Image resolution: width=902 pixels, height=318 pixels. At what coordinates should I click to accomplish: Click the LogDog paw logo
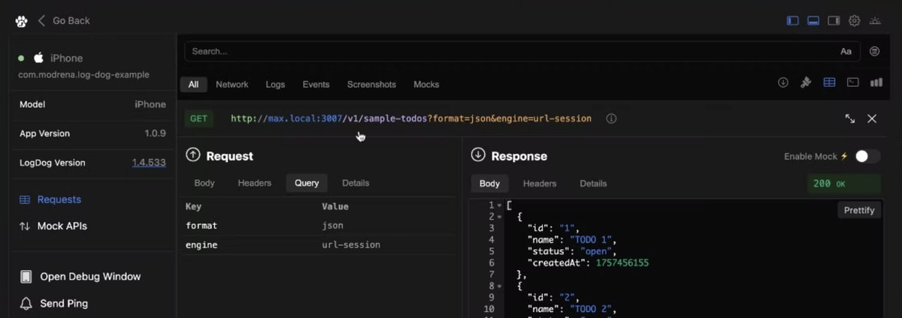[x=21, y=21]
